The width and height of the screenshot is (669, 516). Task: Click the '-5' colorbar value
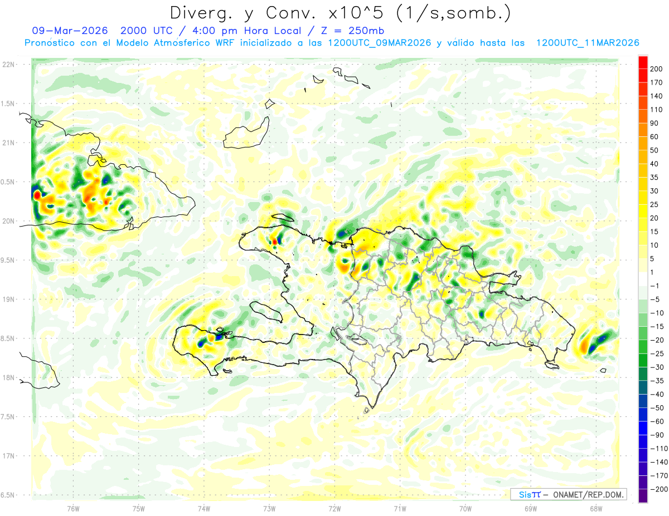656,299
